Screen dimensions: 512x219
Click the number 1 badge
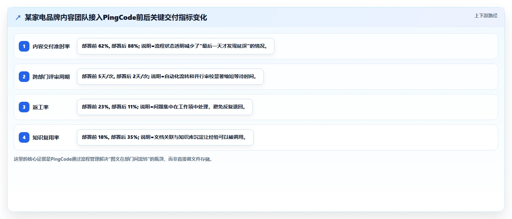tap(24, 46)
